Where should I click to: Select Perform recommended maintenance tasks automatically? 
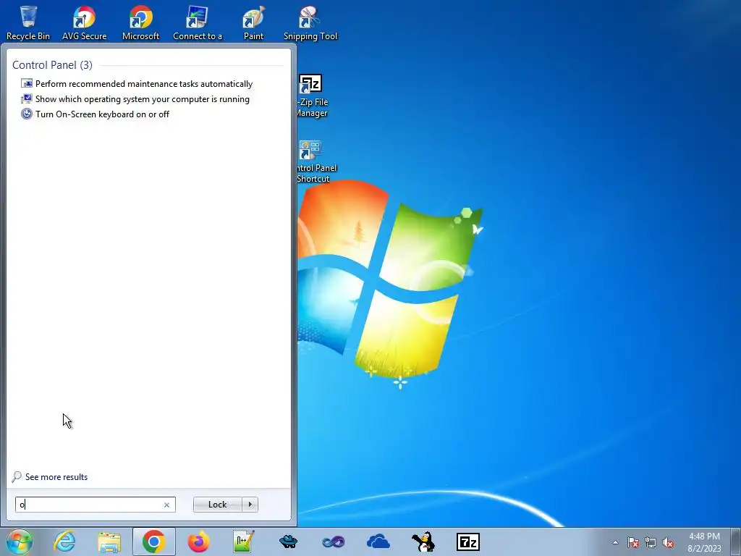click(144, 84)
